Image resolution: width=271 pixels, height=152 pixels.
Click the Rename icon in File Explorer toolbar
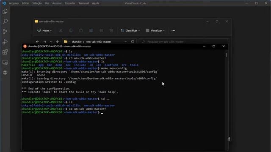coord(91,30)
